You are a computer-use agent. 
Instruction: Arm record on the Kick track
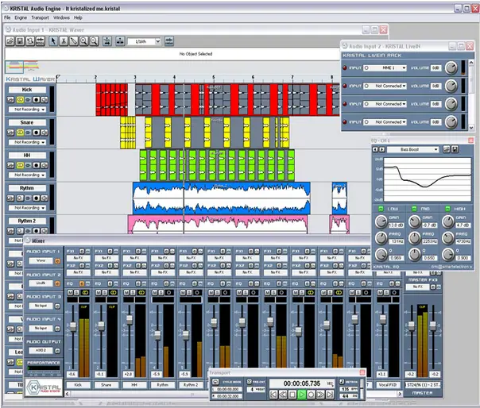[36, 100]
